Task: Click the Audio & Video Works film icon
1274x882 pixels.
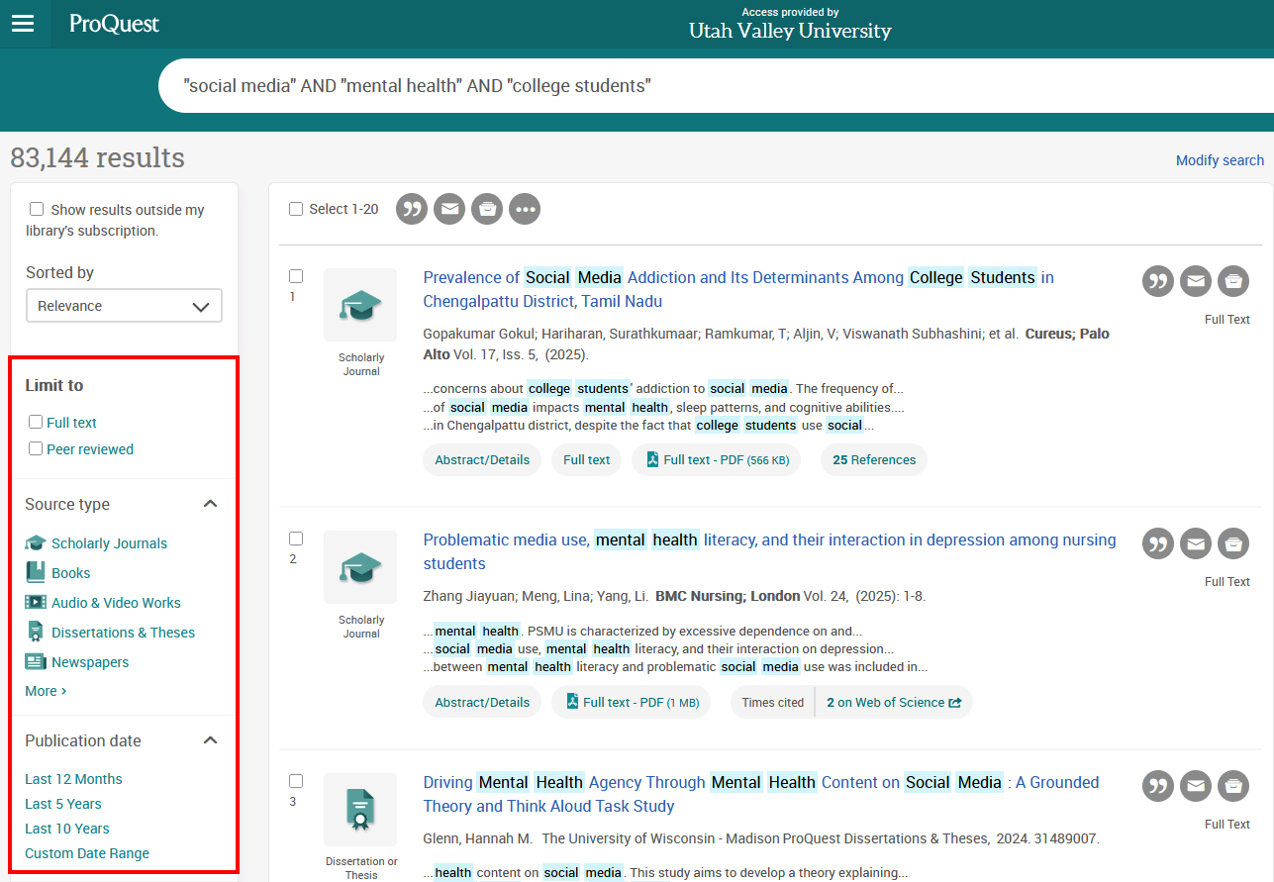Action: [36, 602]
